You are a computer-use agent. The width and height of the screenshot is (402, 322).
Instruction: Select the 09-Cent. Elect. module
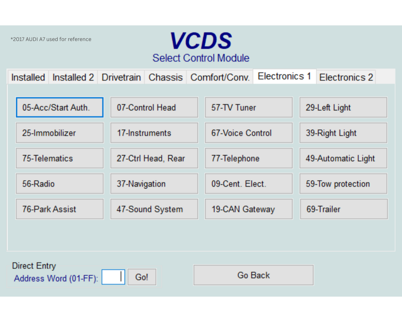(249, 184)
